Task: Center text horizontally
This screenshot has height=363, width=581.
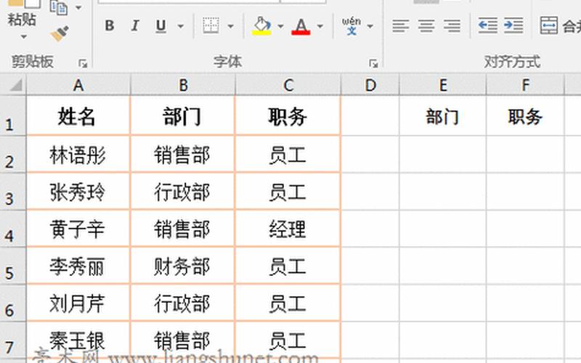Action: tap(426, 26)
